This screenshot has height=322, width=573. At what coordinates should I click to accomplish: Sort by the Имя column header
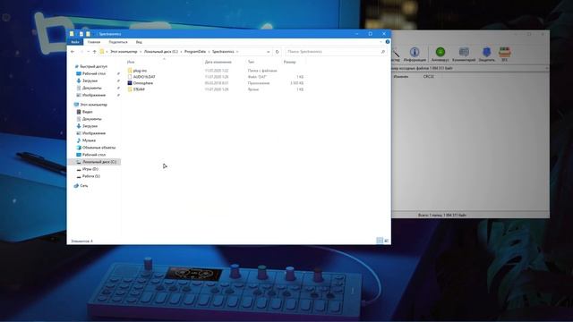tap(131, 62)
